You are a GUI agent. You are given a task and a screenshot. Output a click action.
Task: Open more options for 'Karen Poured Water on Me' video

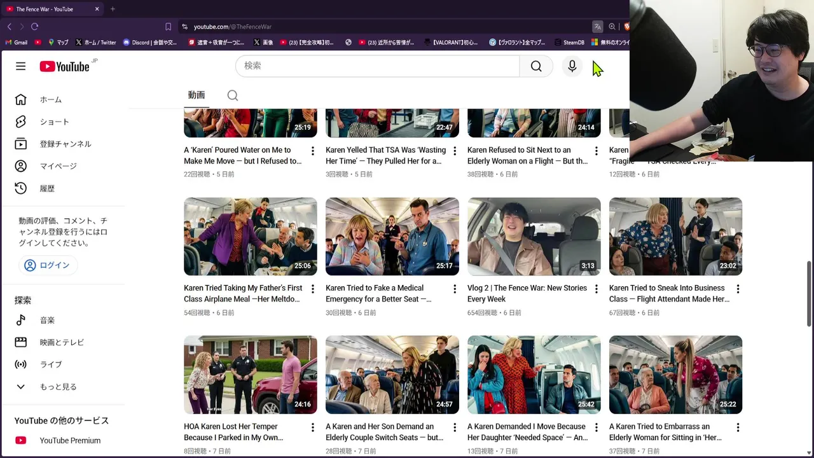(312, 151)
